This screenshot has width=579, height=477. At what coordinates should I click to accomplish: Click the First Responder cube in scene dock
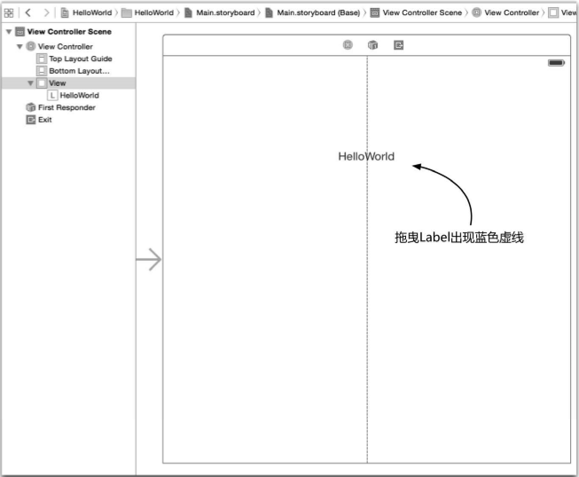tap(373, 44)
